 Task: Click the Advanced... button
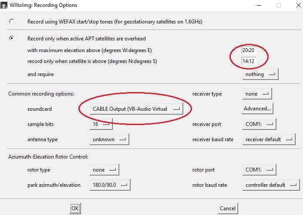(258, 109)
